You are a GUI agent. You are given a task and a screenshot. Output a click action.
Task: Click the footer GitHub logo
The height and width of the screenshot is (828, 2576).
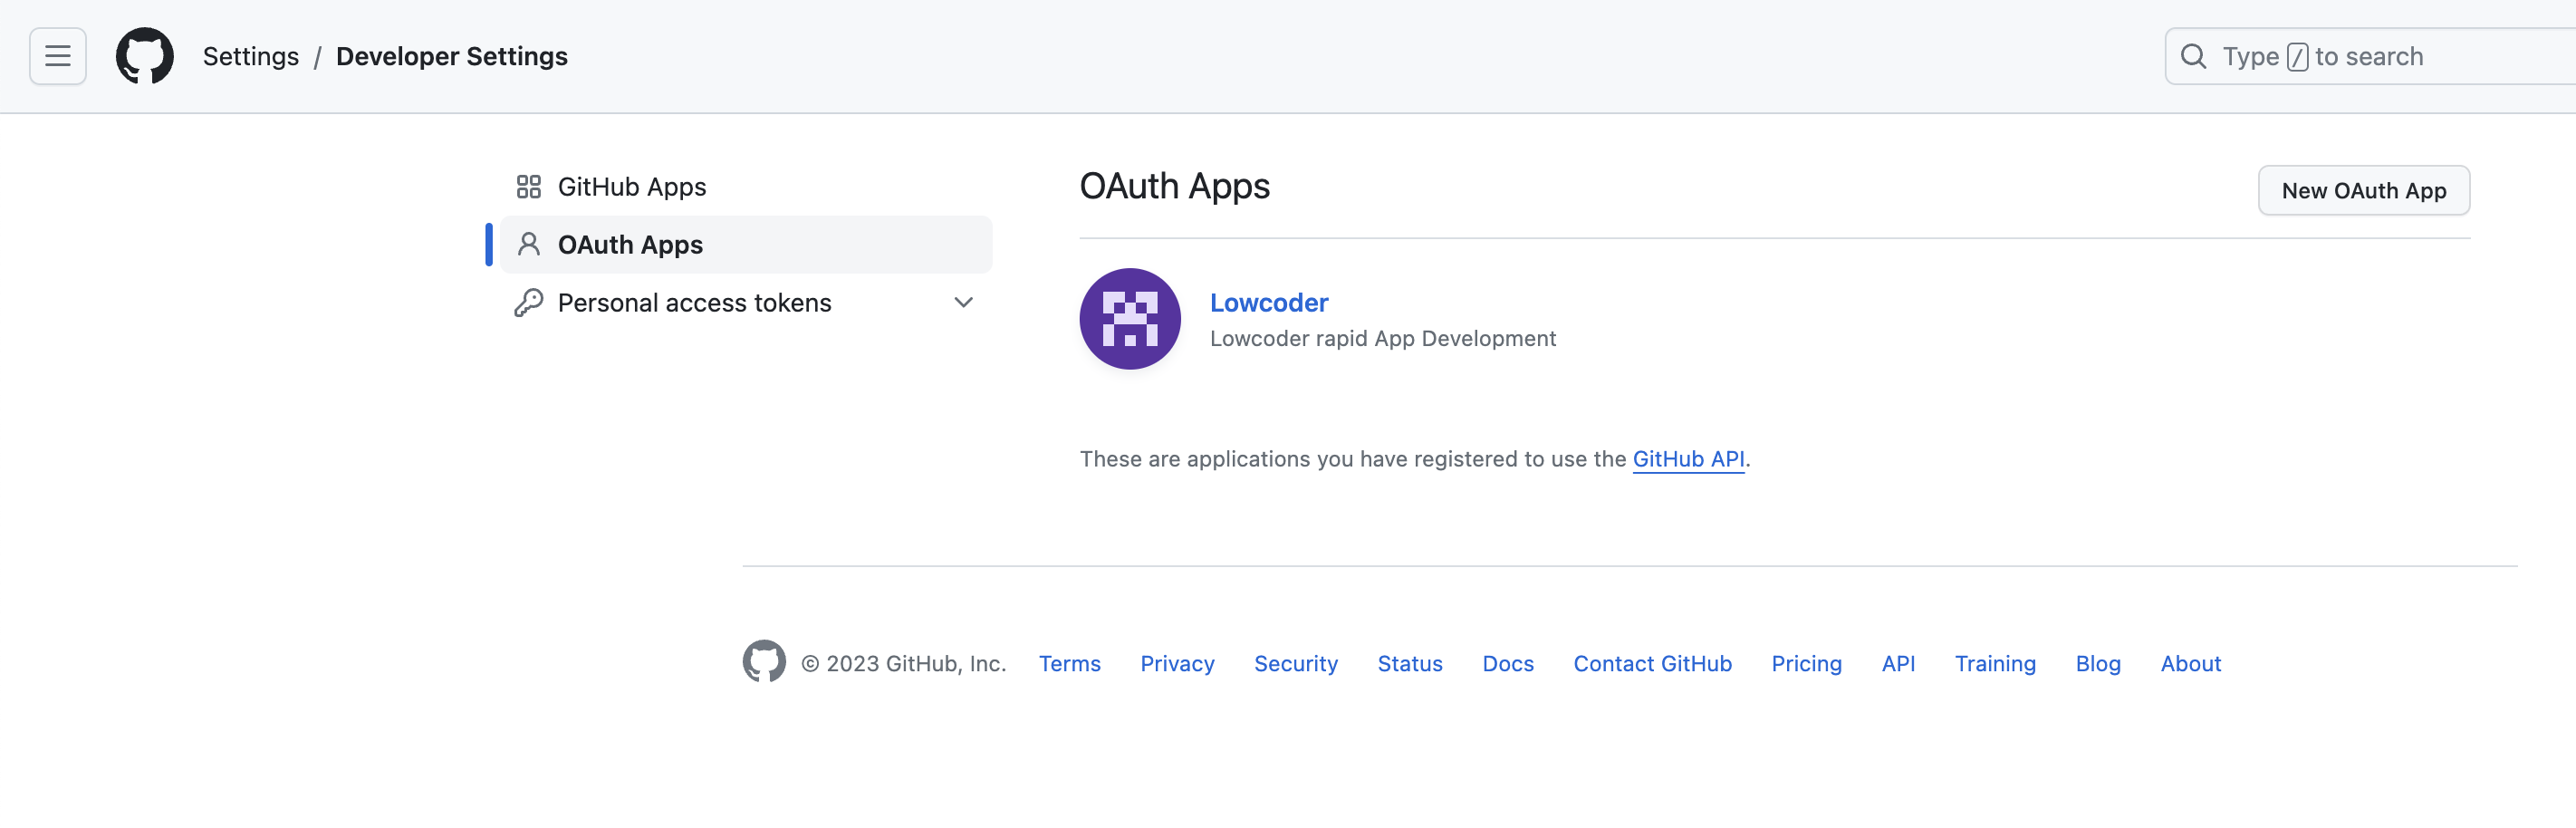tap(764, 662)
